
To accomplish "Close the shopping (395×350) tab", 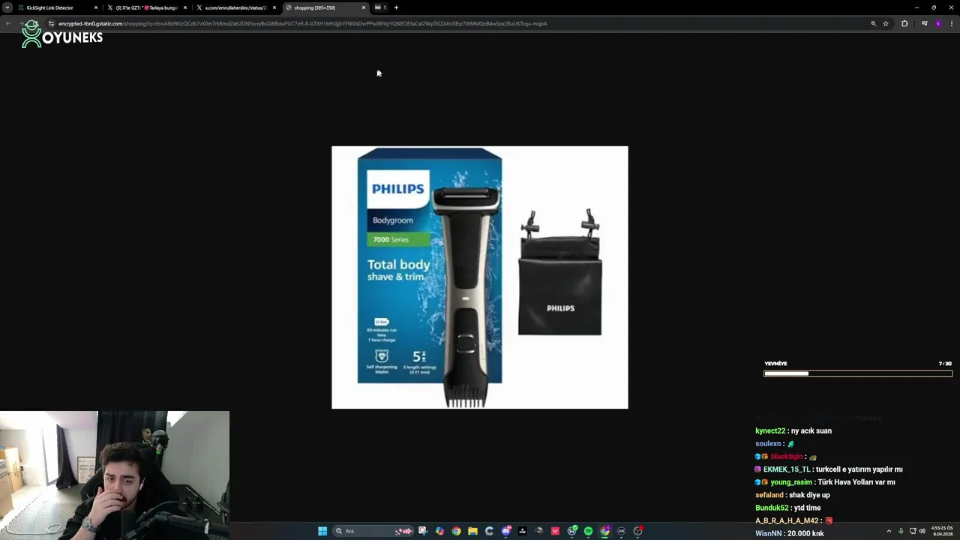I will [364, 7].
